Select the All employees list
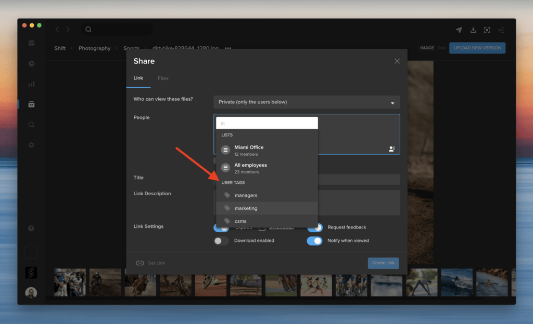This screenshot has height=324, width=533. coord(267,168)
